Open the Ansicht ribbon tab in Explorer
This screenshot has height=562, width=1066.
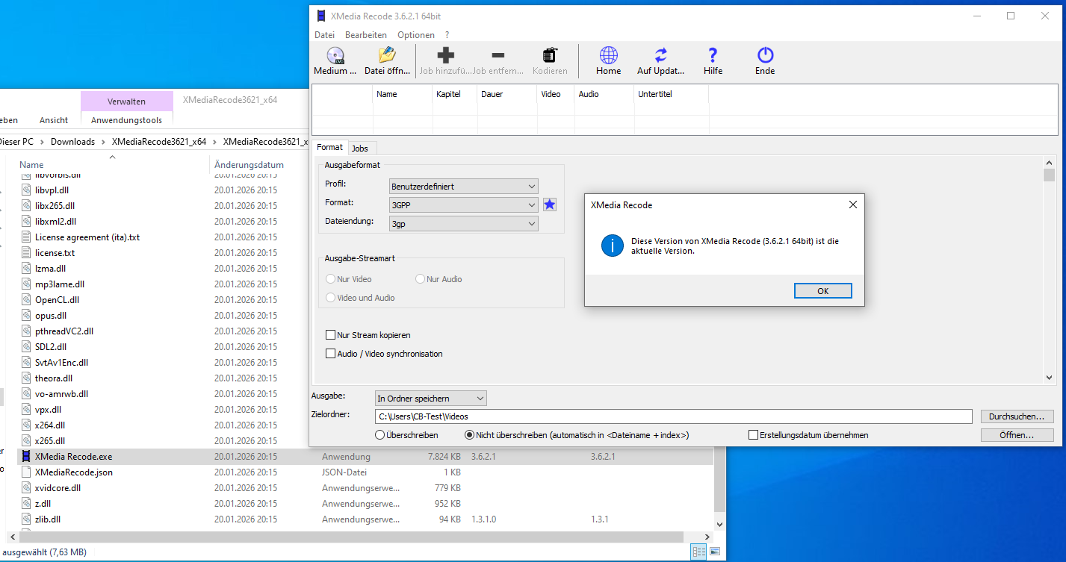[54, 119]
